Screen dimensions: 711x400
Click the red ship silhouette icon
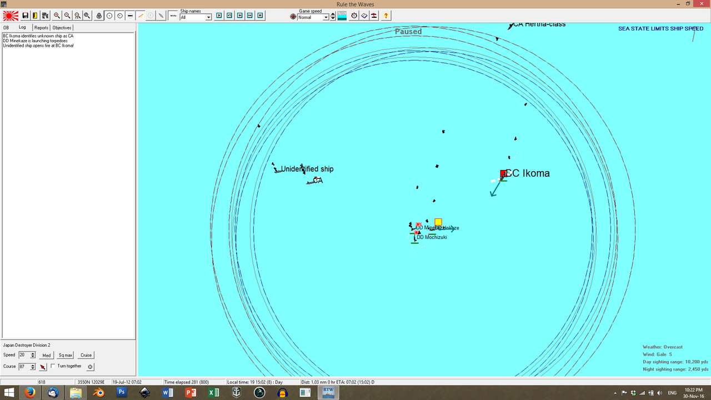tap(374, 16)
